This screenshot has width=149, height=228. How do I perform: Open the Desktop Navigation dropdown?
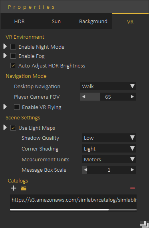[x=108, y=86]
